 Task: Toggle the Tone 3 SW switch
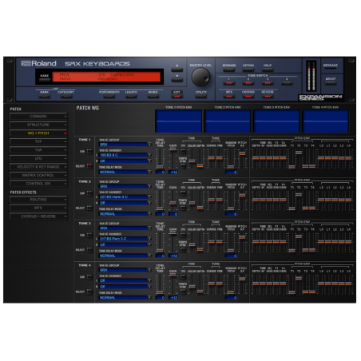pos(89,235)
